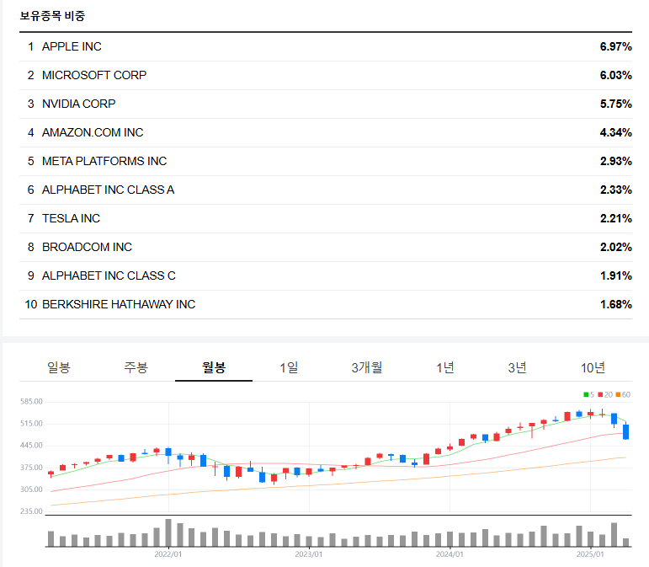
Task: Click the tallest volume bar near 2022/01
Action: [168, 532]
